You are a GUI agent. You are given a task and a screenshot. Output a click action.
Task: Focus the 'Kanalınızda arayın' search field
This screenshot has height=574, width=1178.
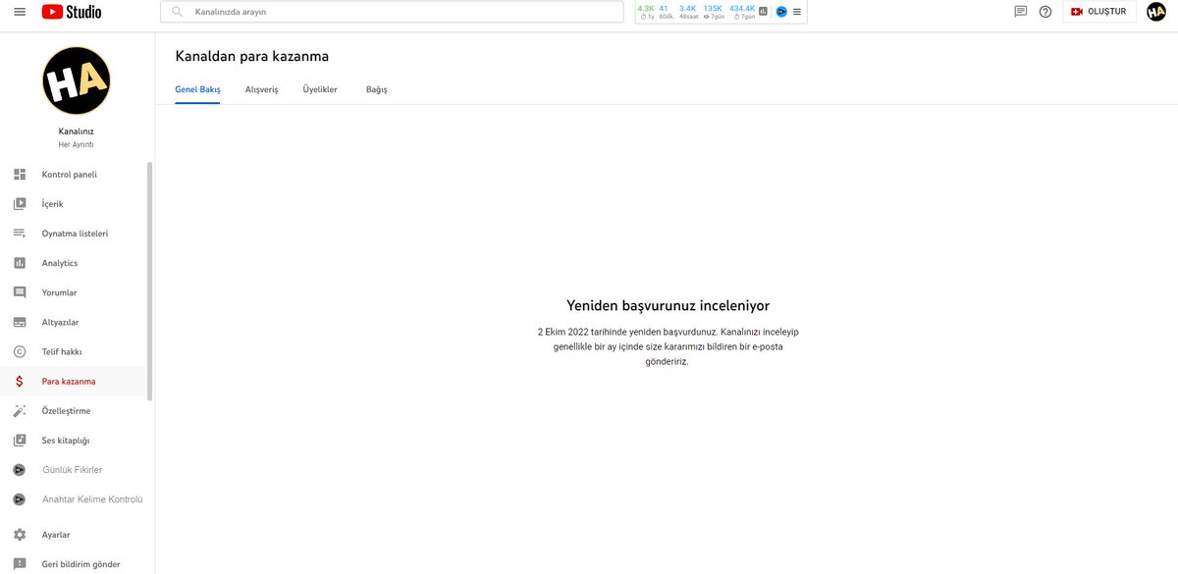point(392,12)
